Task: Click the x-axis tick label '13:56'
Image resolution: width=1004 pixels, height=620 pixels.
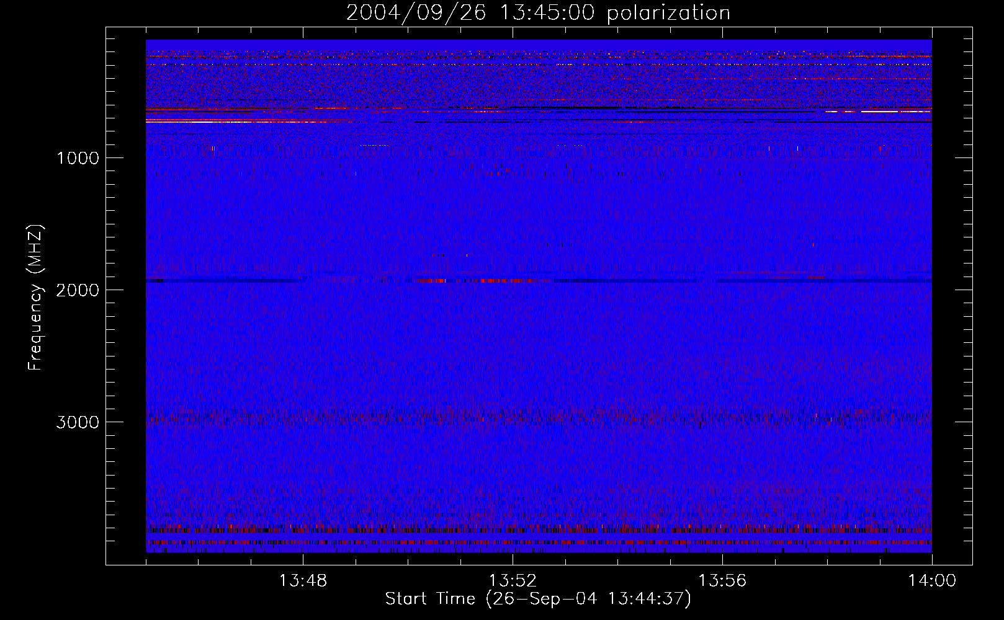Action: [722, 581]
